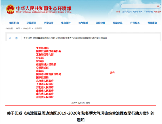Click the 交通运输部 issuer line
Image resolution: width=162 pixels, height=124 pixels.
pyautogui.click(x=42, y=68)
